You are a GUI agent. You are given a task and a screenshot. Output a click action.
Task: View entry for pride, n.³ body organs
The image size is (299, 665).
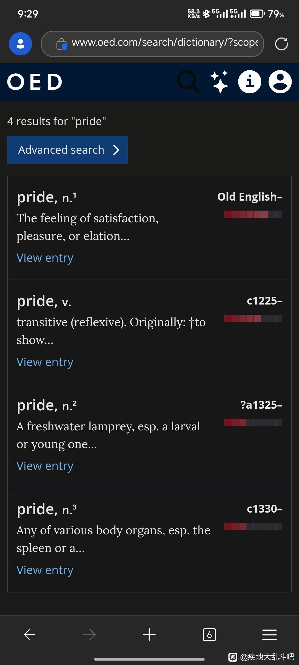[45, 570]
